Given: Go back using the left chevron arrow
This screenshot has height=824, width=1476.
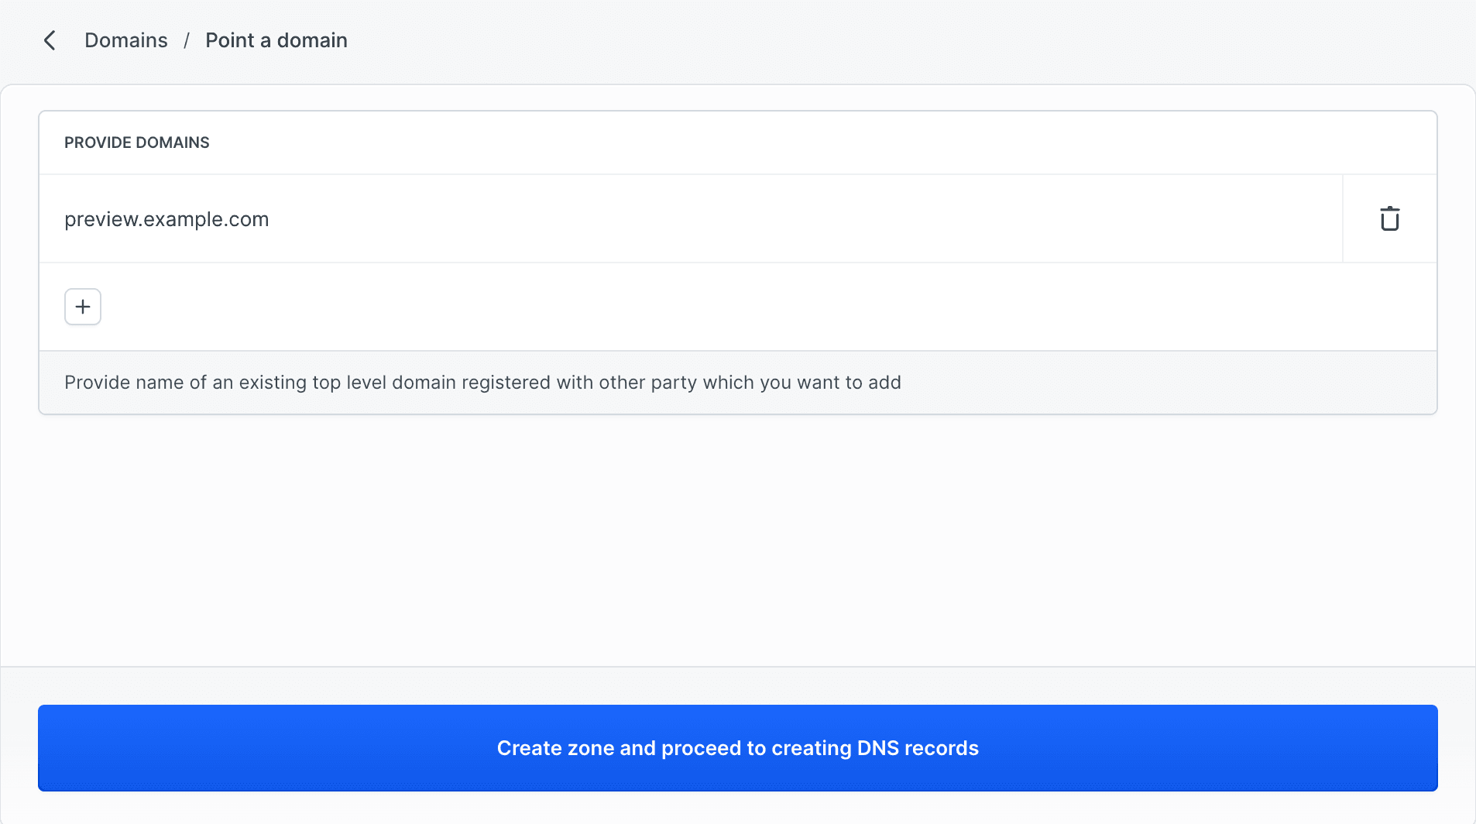Looking at the screenshot, I should [50, 40].
